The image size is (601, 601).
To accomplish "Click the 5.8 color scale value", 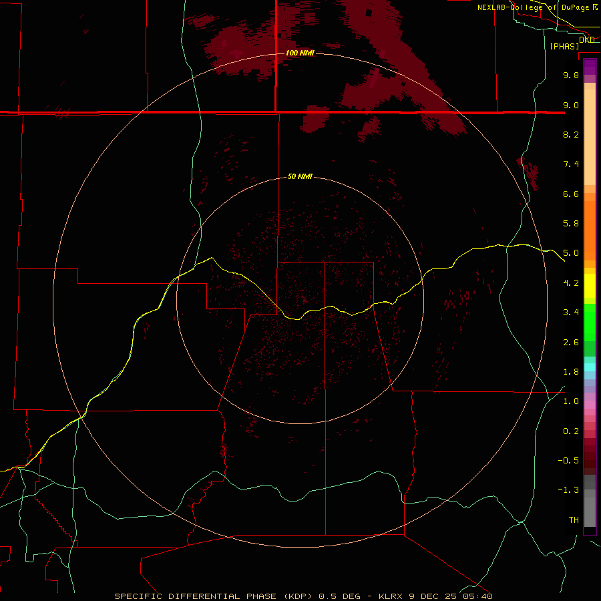I will point(571,224).
